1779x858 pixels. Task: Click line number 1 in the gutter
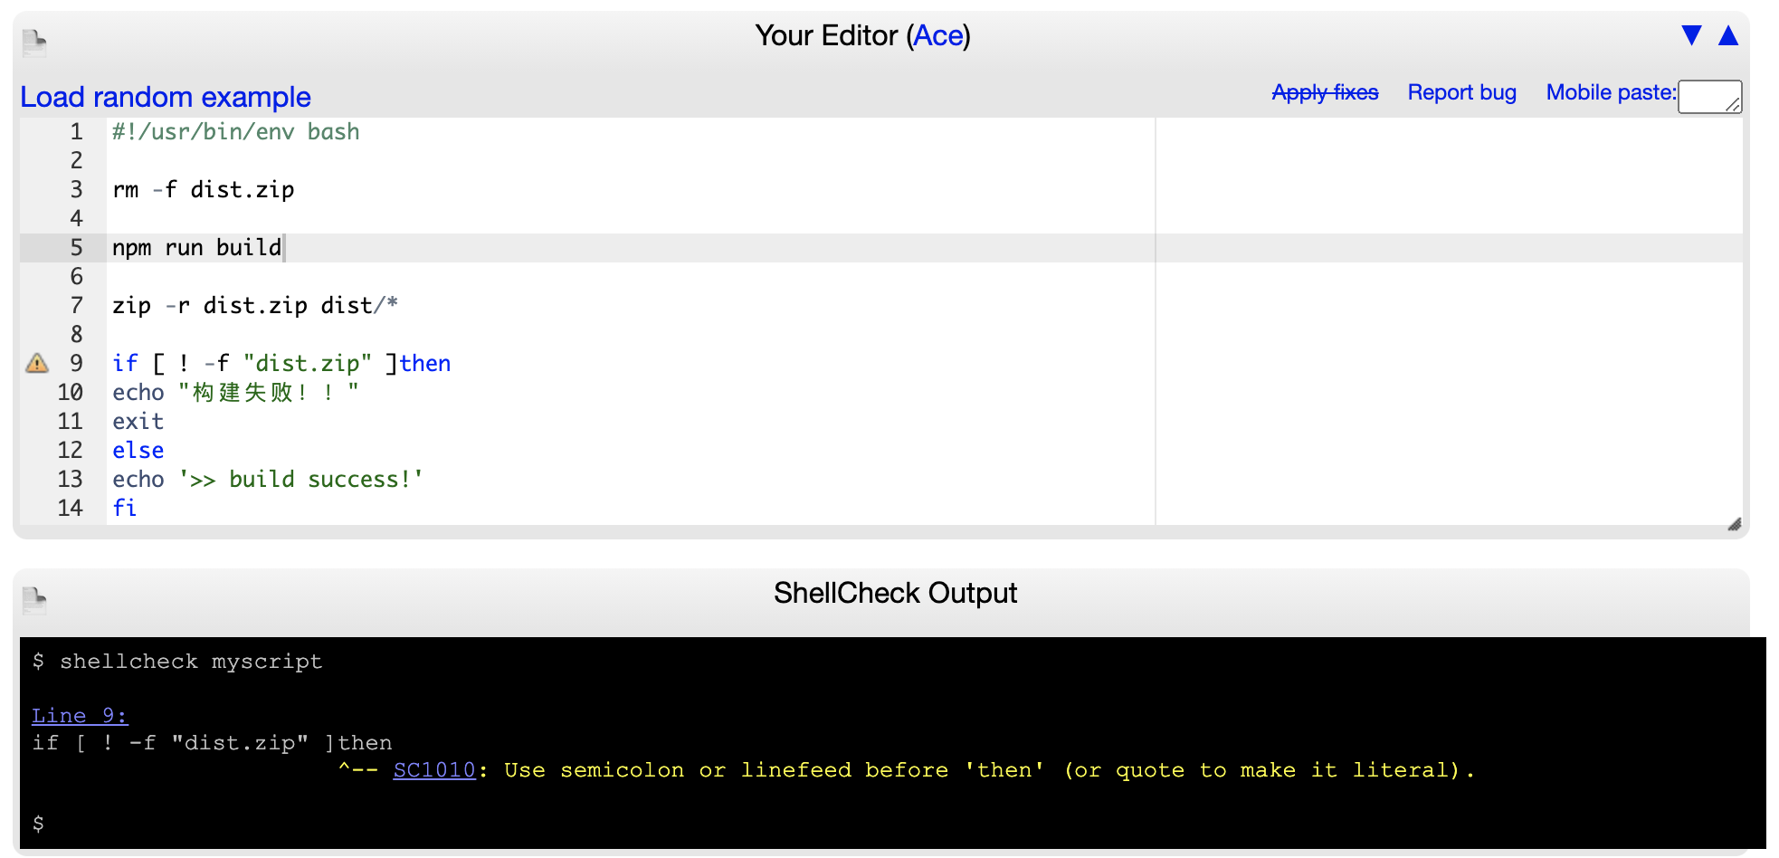tap(76, 132)
